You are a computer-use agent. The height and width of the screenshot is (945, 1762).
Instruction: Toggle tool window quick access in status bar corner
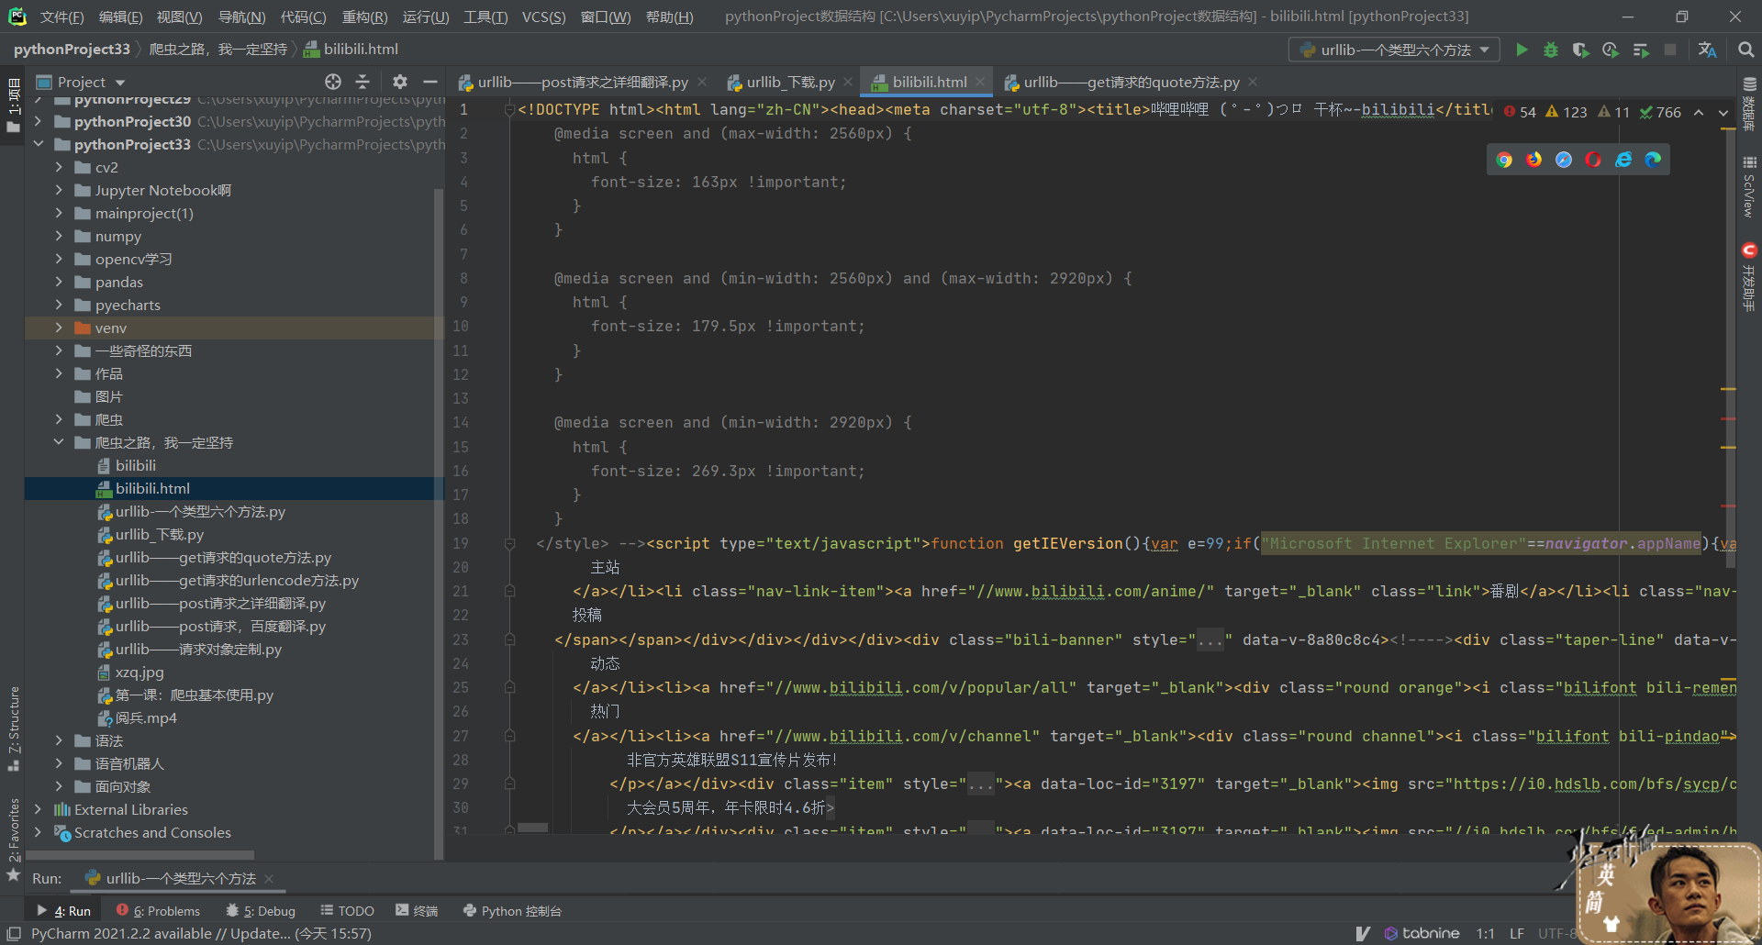click(13, 933)
